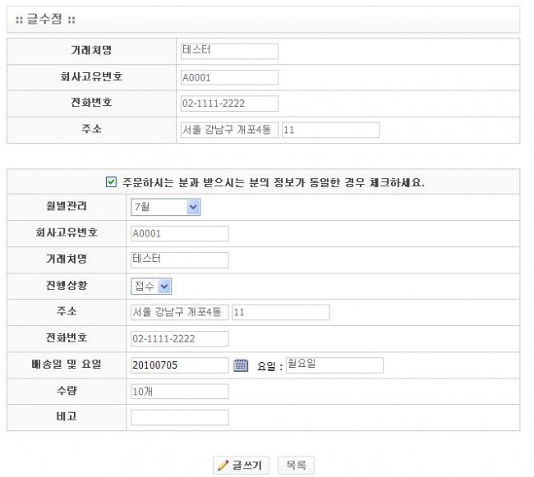This screenshot has width=534, height=477.
Task: Select the lower detail address field
Action: point(281,312)
